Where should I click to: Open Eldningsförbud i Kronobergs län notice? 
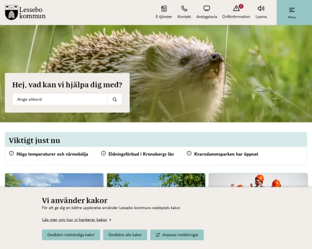pyautogui.click(x=141, y=154)
